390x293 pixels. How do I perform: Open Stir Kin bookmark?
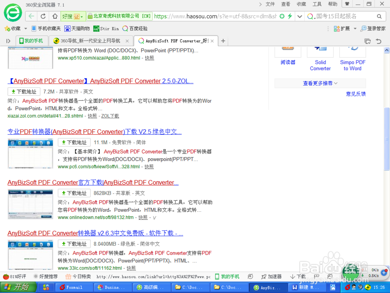(106, 29)
